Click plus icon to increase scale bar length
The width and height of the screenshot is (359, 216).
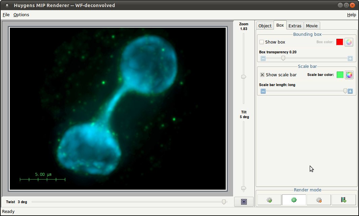pyautogui.click(x=350, y=91)
